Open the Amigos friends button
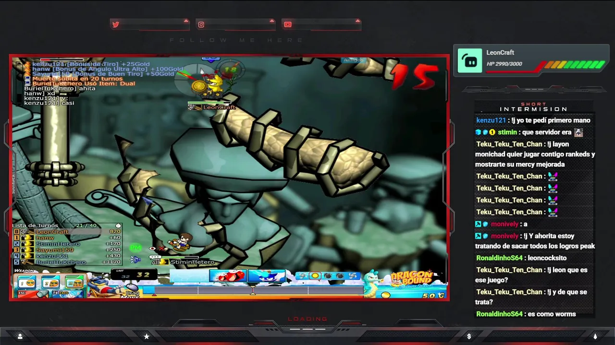Image resolution: width=615 pixels, height=345 pixels. [x=354, y=60]
